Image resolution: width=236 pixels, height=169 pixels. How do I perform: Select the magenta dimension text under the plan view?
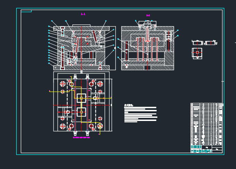81,137
